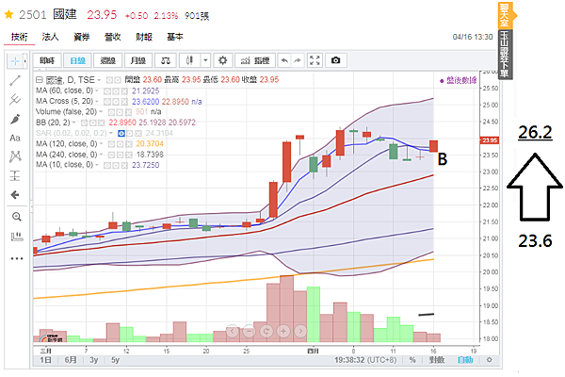Select the crosshair cursor tool
Viewport: 565px width, 377px height.
point(15,61)
